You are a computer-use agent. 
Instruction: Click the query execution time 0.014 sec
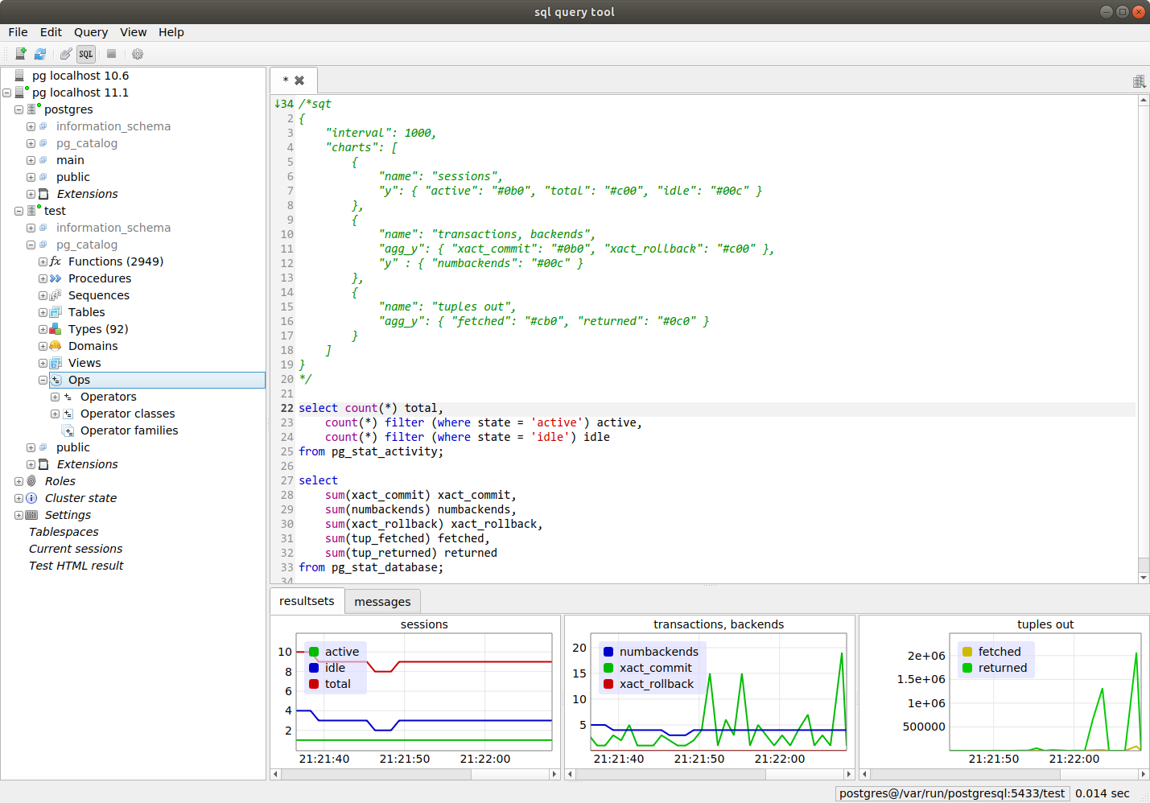1103,793
